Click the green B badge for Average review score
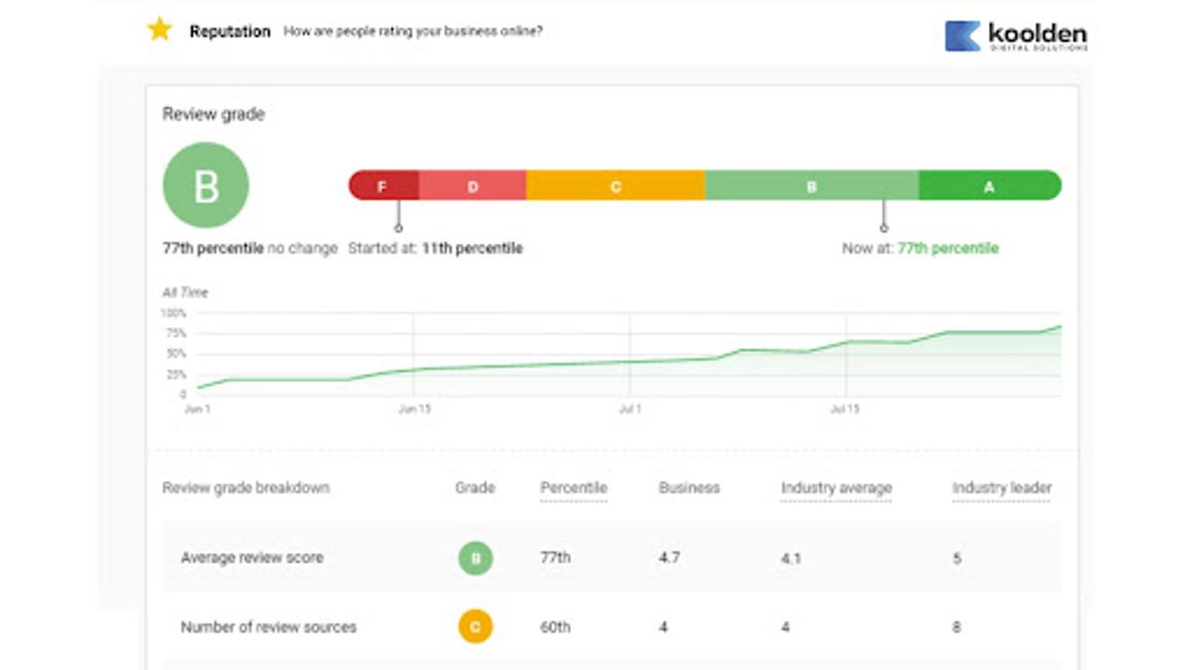Screen dimensions: 1192x670 tap(475, 558)
